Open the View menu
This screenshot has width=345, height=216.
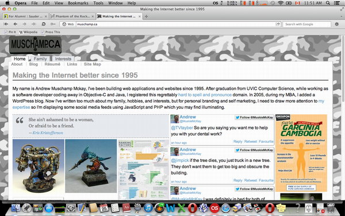(59, 3)
